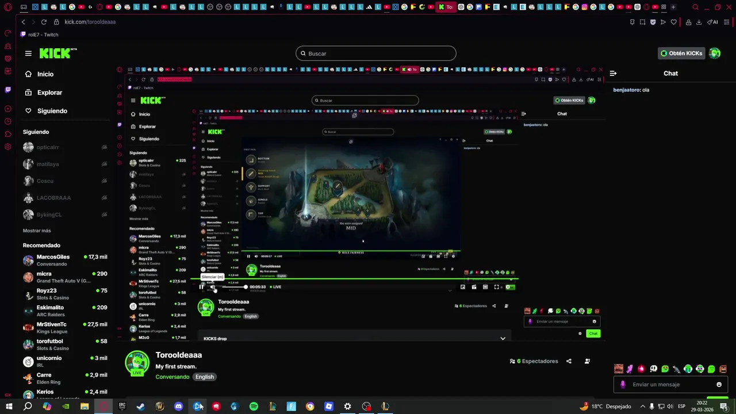Screen dimensions: 736x414
Task: Click purple microphone icon in chat input
Action: [623, 385]
